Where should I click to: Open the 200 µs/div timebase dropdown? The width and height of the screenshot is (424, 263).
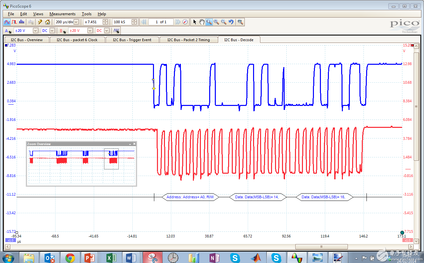point(76,22)
